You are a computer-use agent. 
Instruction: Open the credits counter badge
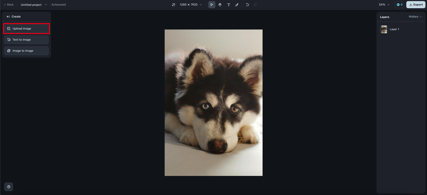click(x=399, y=5)
